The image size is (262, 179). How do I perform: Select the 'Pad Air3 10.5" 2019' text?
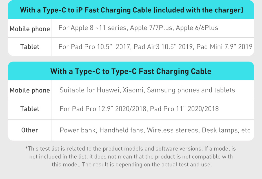coord(163,47)
